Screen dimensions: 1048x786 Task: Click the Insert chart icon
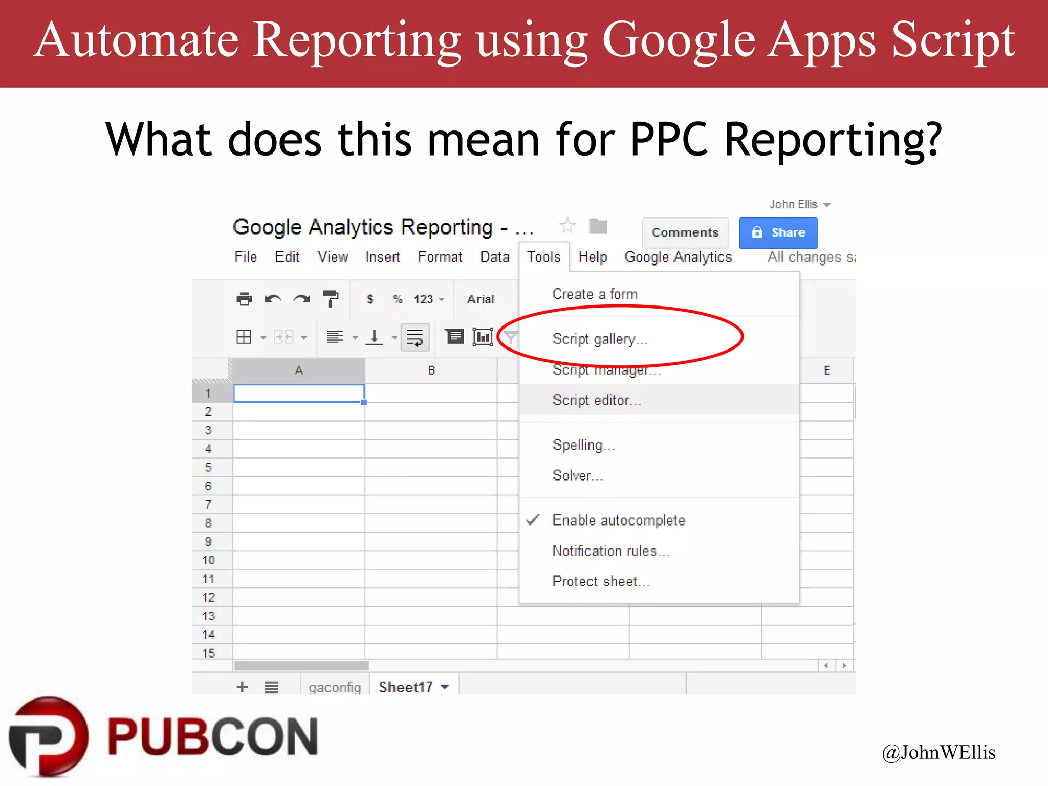click(x=483, y=336)
